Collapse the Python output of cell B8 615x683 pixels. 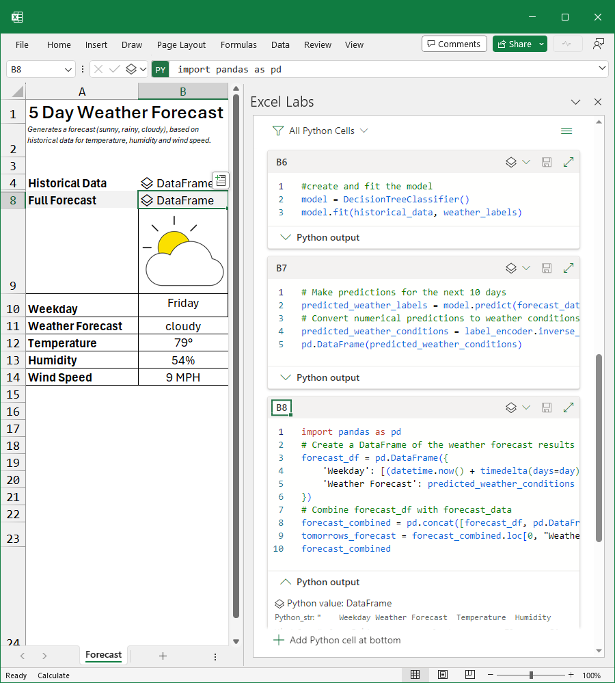(285, 582)
